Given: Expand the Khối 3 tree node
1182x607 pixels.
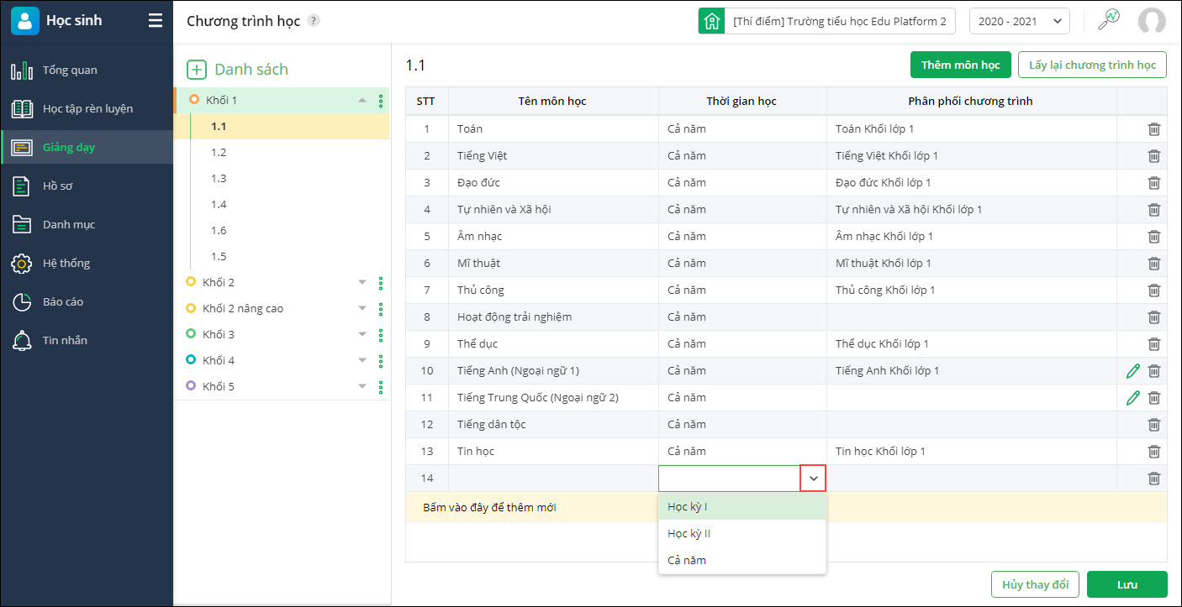Looking at the screenshot, I should 362,334.
